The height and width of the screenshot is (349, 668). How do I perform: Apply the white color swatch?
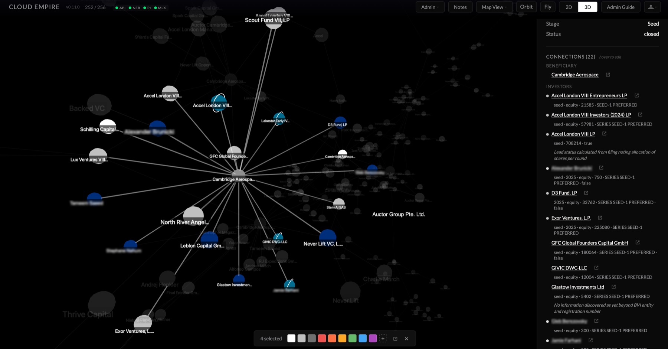[291, 338]
